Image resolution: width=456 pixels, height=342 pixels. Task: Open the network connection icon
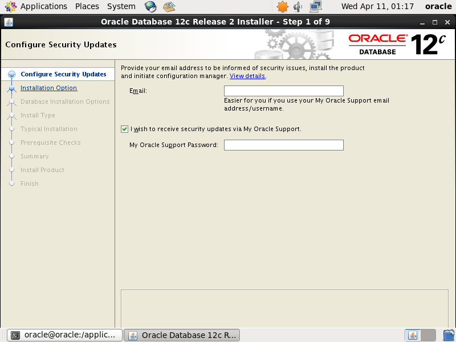[316, 6]
